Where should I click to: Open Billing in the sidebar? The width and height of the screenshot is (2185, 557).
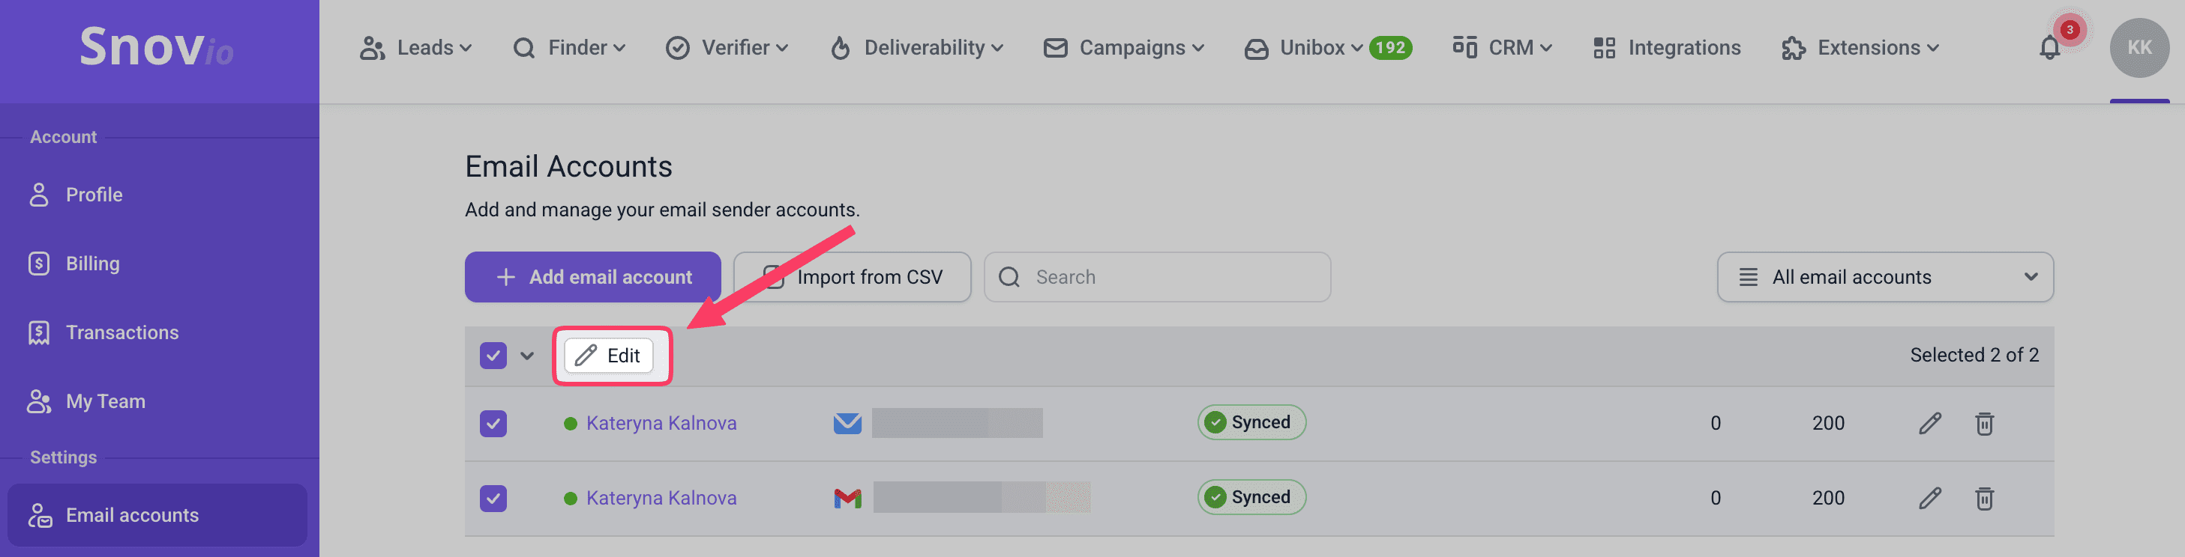[x=92, y=264]
